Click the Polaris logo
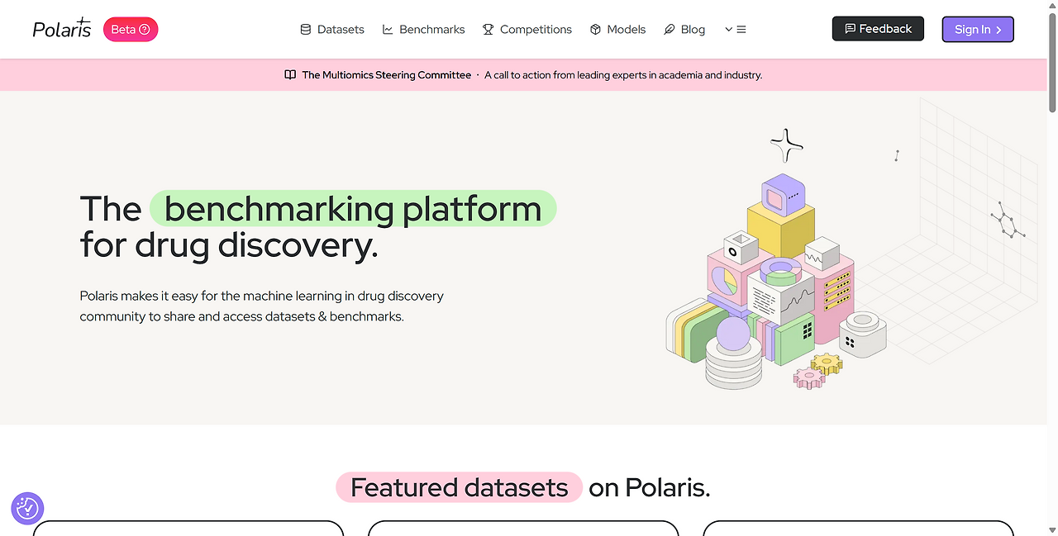 pos(62,29)
